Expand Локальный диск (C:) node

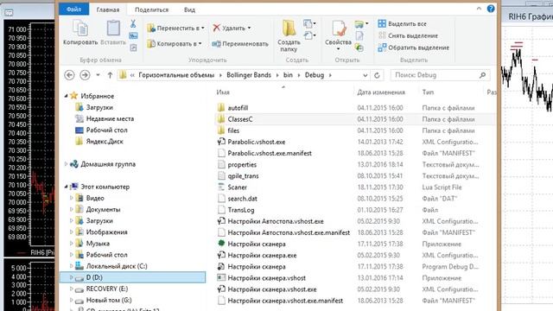tap(72, 266)
